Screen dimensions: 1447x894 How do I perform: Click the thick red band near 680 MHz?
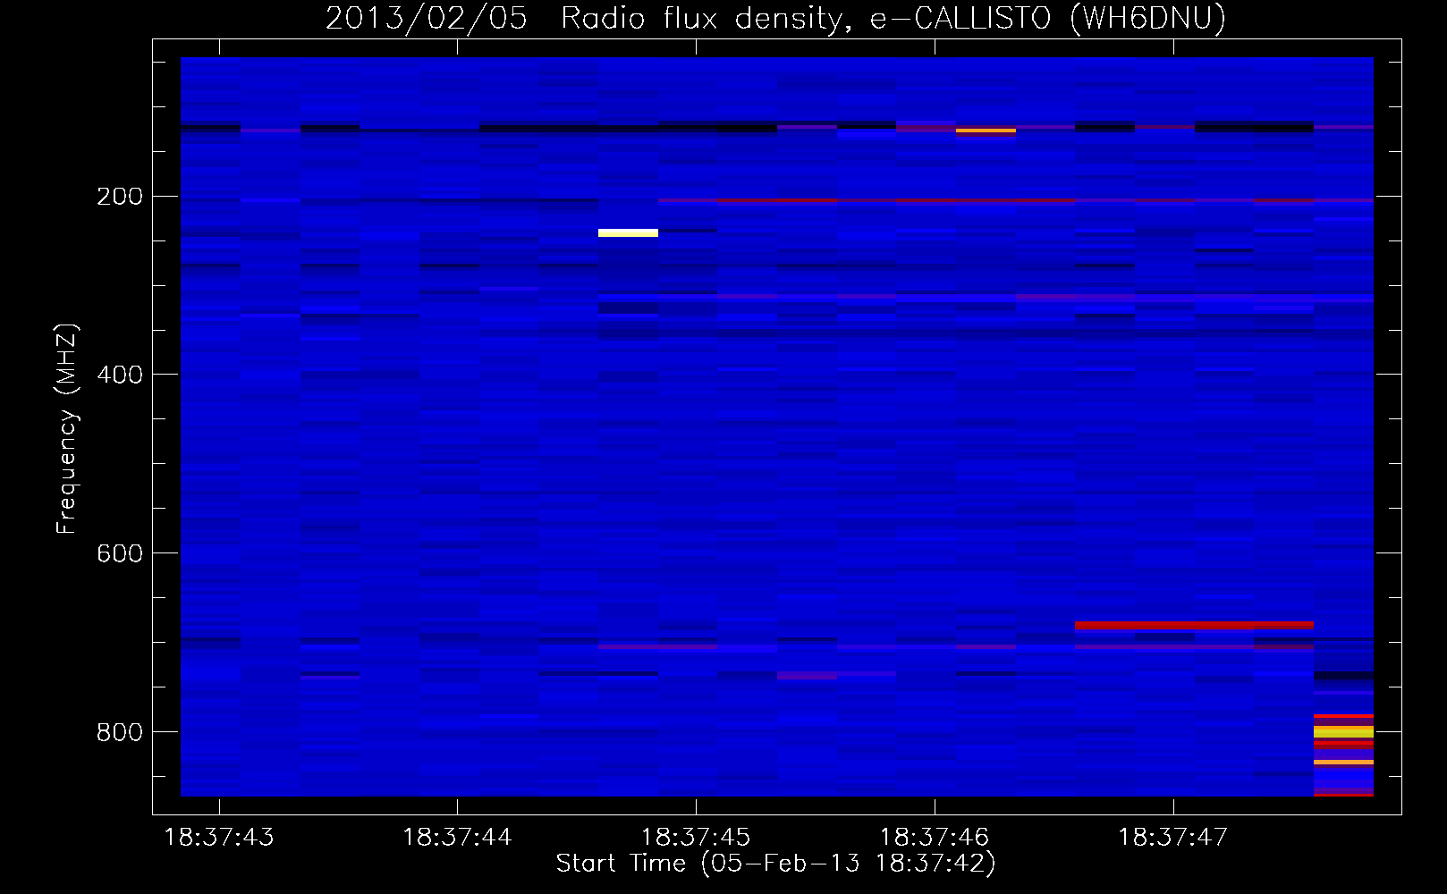(x=1194, y=625)
